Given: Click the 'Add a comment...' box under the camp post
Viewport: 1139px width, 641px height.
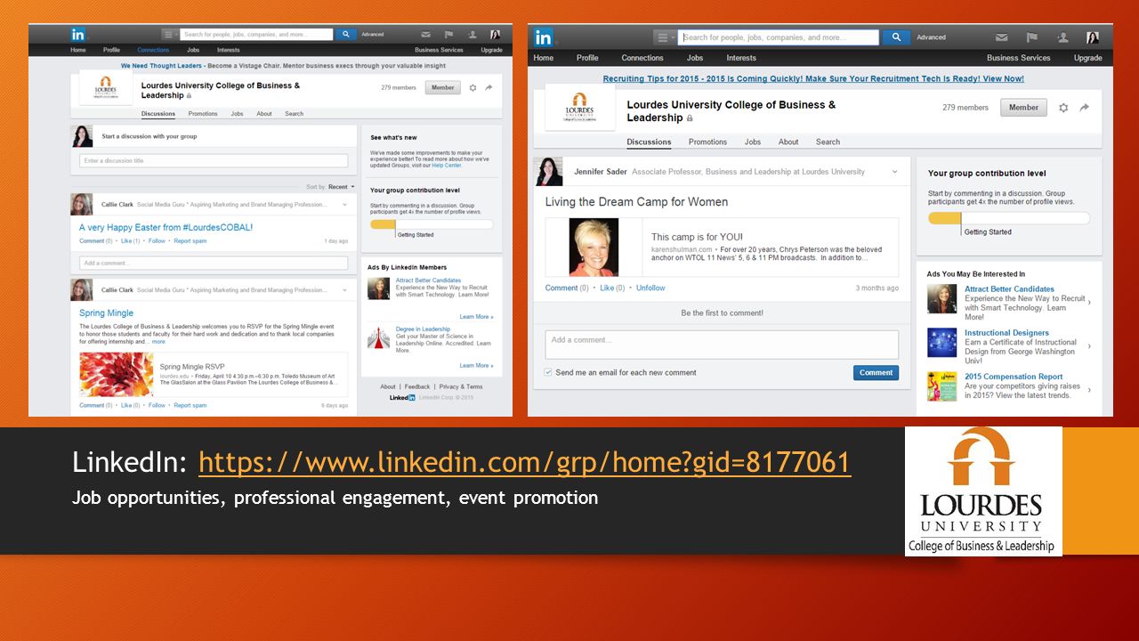Looking at the screenshot, I should pos(722,345).
